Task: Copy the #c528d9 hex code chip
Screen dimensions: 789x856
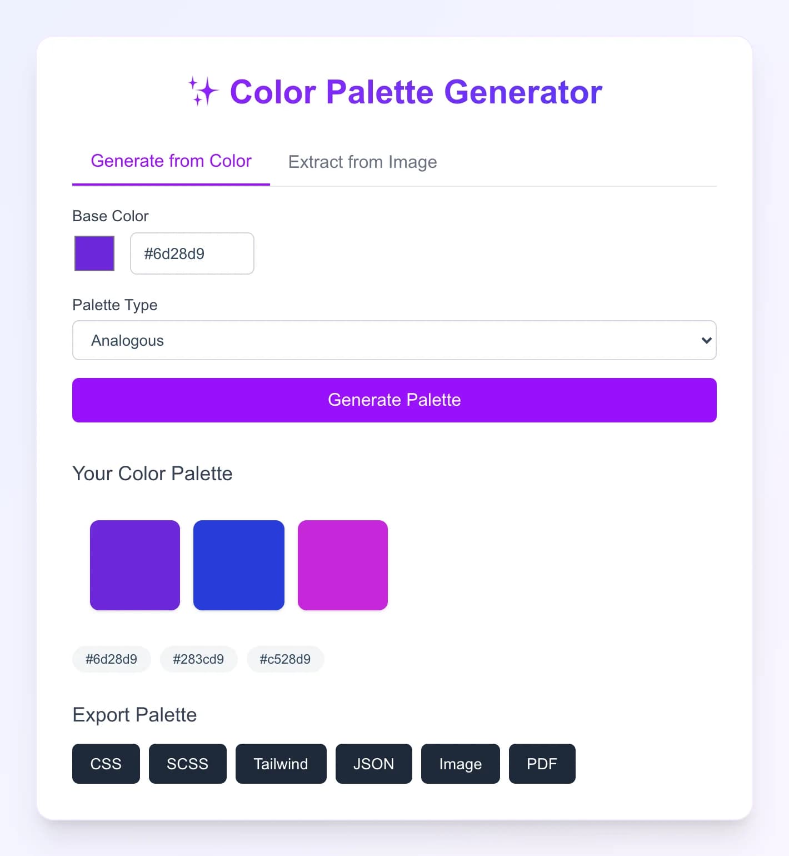Action: pos(285,659)
